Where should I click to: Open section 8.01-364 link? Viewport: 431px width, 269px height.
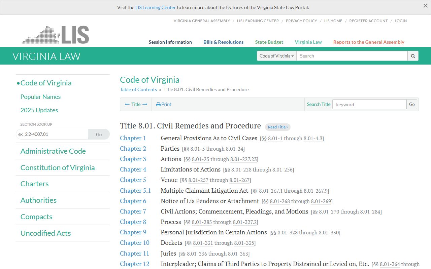coord(390,264)
